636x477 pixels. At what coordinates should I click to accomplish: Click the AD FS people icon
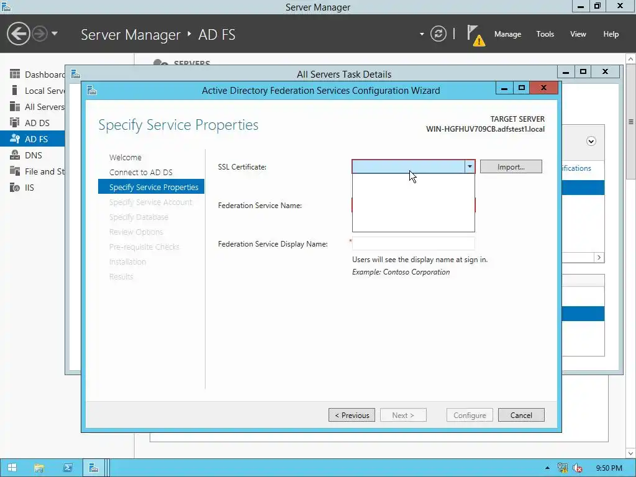(x=15, y=139)
